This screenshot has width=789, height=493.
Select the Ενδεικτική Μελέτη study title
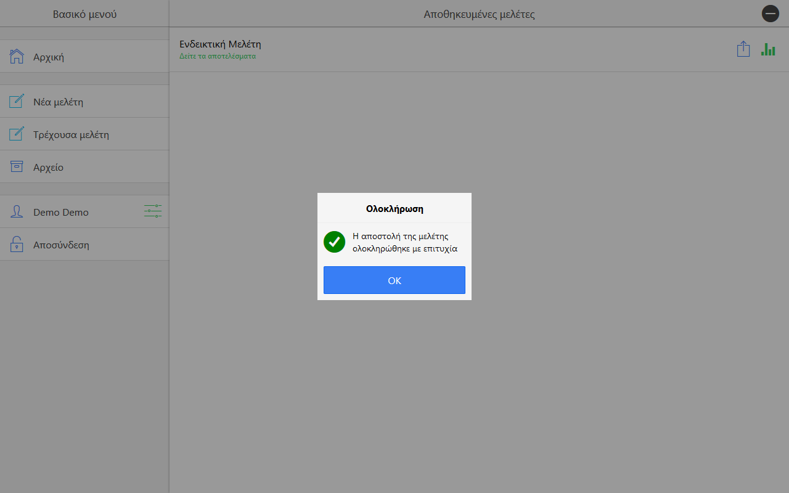(220, 44)
